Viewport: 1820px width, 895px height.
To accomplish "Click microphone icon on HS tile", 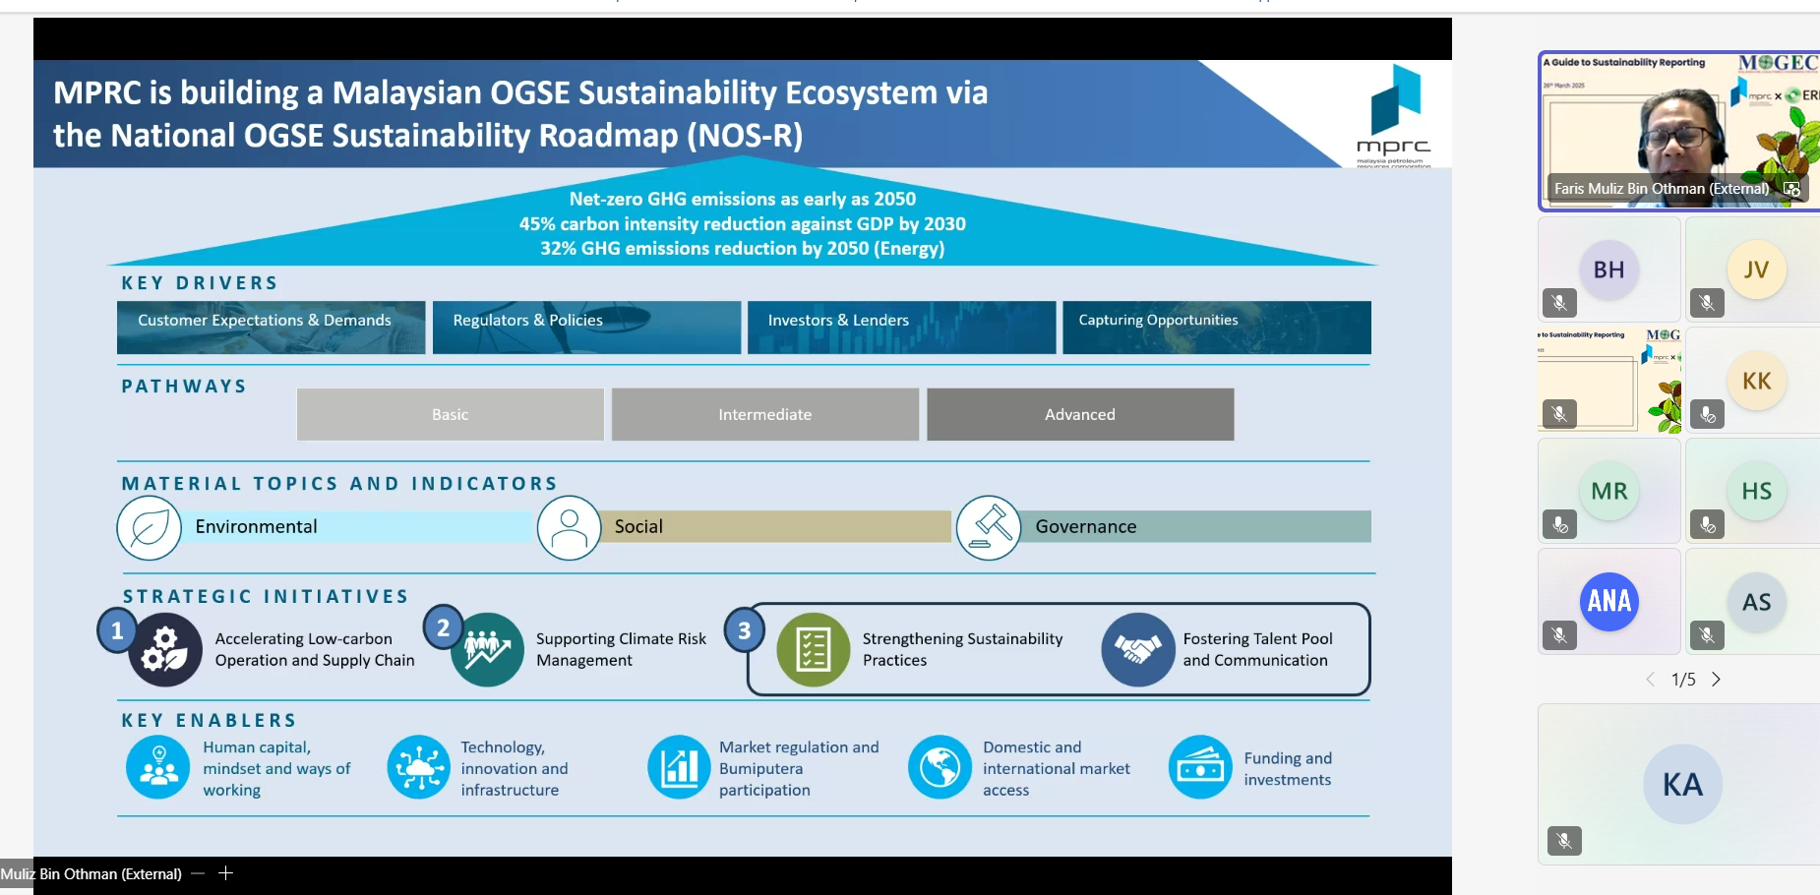I will pyautogui.click(x=1707, y=524).
